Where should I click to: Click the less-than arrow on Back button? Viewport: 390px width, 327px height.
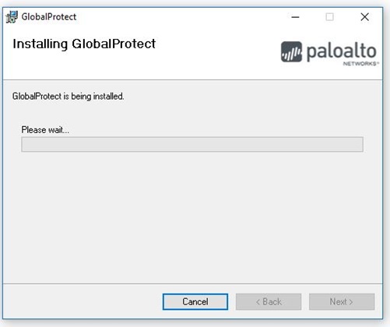tap(258, 302)
